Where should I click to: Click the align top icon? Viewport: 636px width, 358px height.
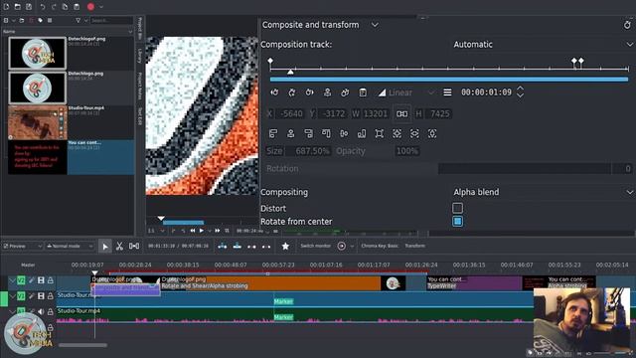tap(326, 133)
